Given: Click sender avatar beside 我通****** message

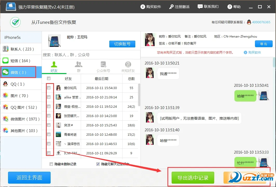Looking at the screenshot, I should (x=150, y=73).
